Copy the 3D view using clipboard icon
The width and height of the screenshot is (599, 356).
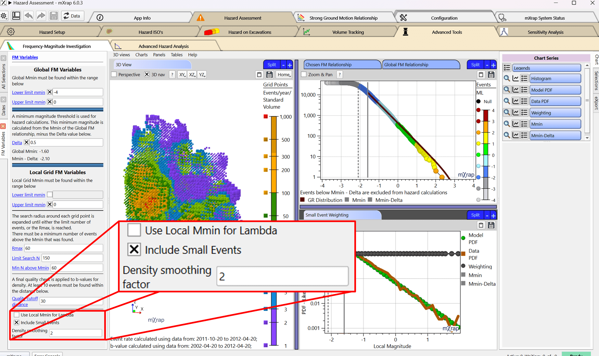coord(259,75)
